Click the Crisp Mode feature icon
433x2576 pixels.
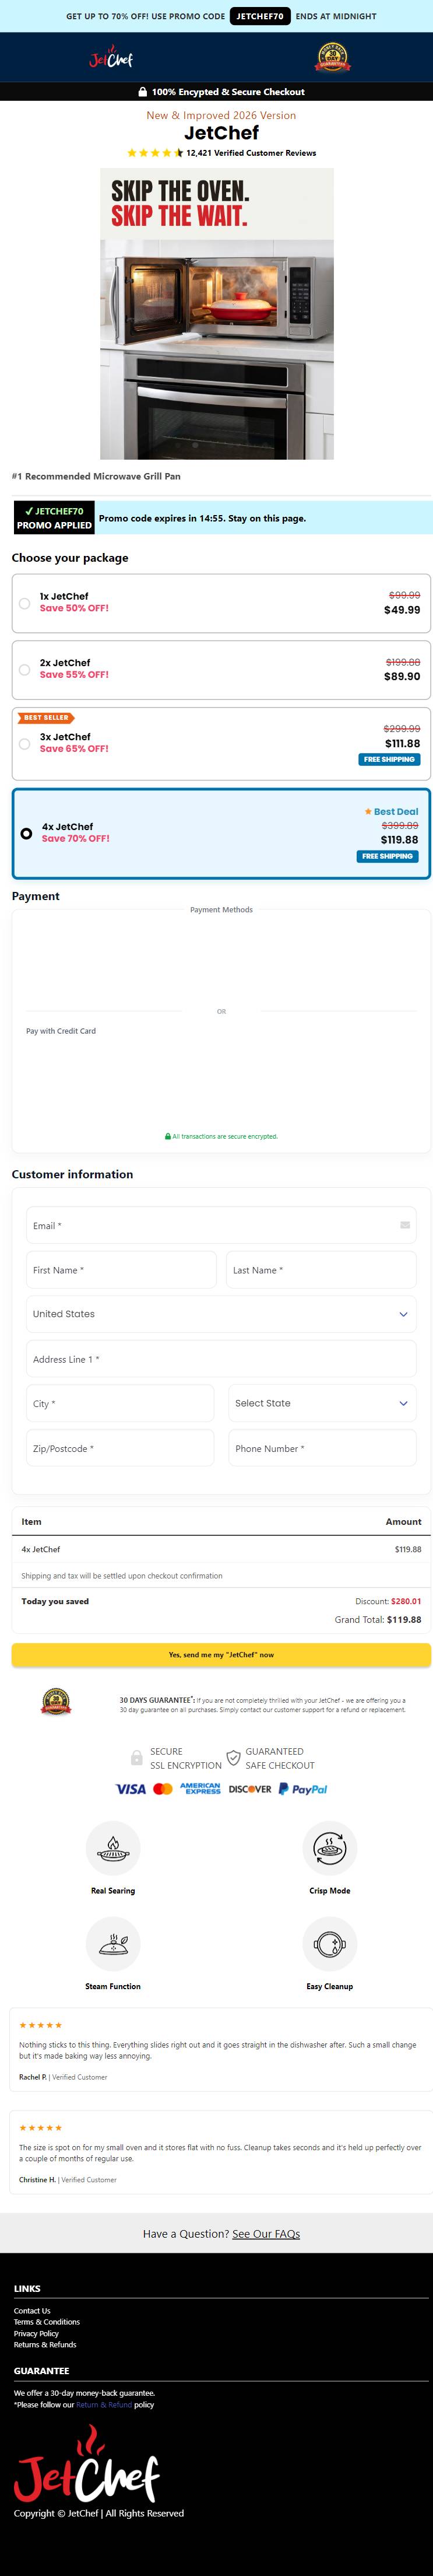pos(329,1847)
